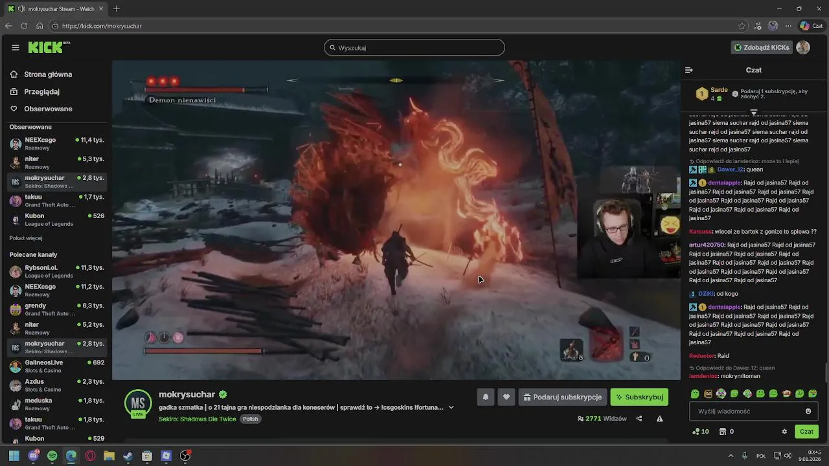Open the emoji picker in the message box
This screenshot has width=829, height=466.
[808, 411]
